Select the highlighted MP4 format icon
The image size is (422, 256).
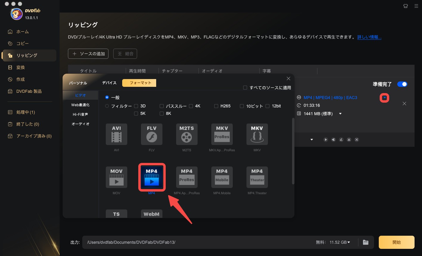pyautogui.click(x=152, y=177)
